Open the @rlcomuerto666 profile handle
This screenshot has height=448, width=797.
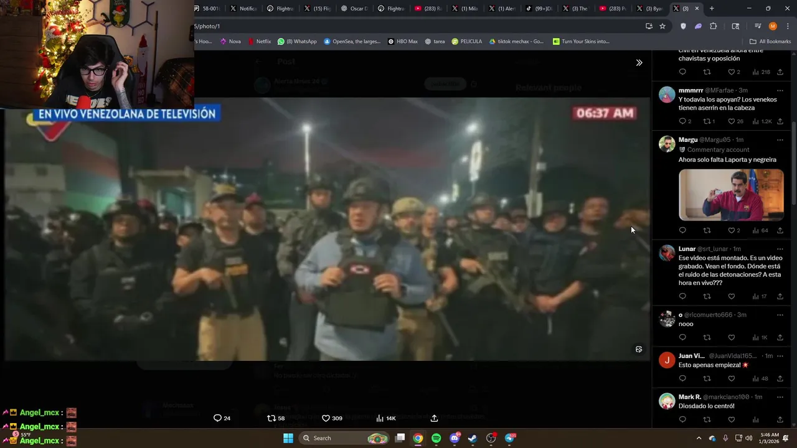(x=708, y=315)
